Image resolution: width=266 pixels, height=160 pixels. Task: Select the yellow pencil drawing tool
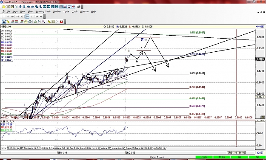pyautogui.click(x=8, y=22)
